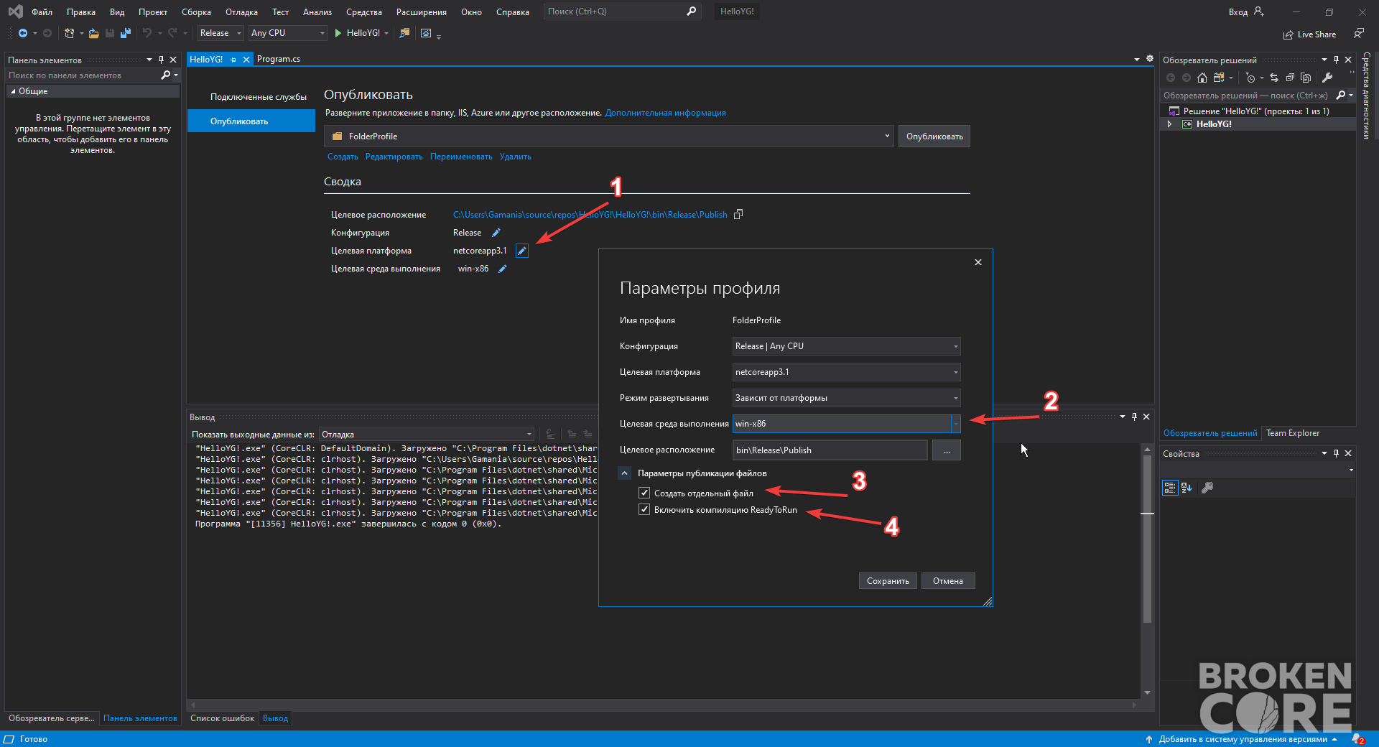Image resolution: width=1379 pixels, height=747 pixels.
Task: Expand the HelloYG! project tree node
Action: (x=1169, y=124)
